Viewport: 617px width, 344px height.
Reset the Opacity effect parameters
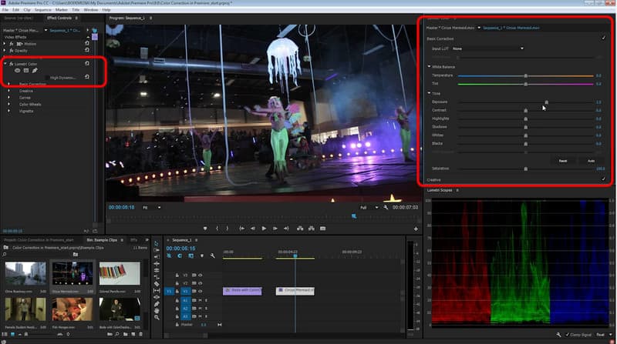pyautogui.click(x=86, y=50)
